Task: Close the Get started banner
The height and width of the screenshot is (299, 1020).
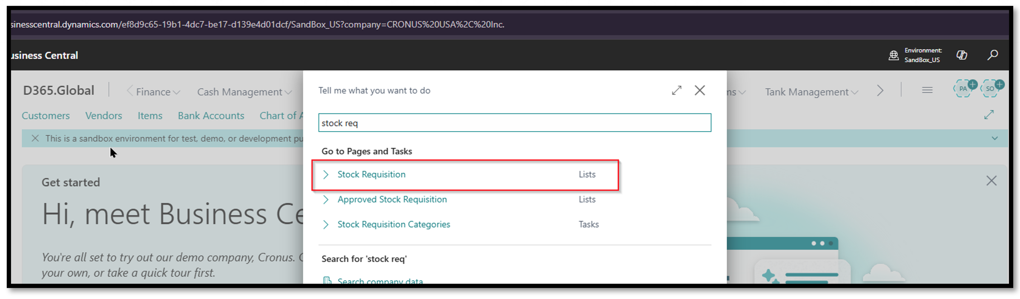Action: 991,181
